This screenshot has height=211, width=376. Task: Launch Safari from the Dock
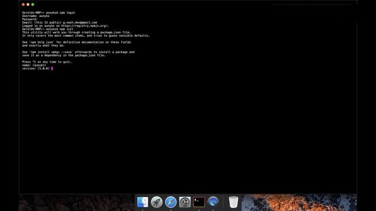[171, 202]
